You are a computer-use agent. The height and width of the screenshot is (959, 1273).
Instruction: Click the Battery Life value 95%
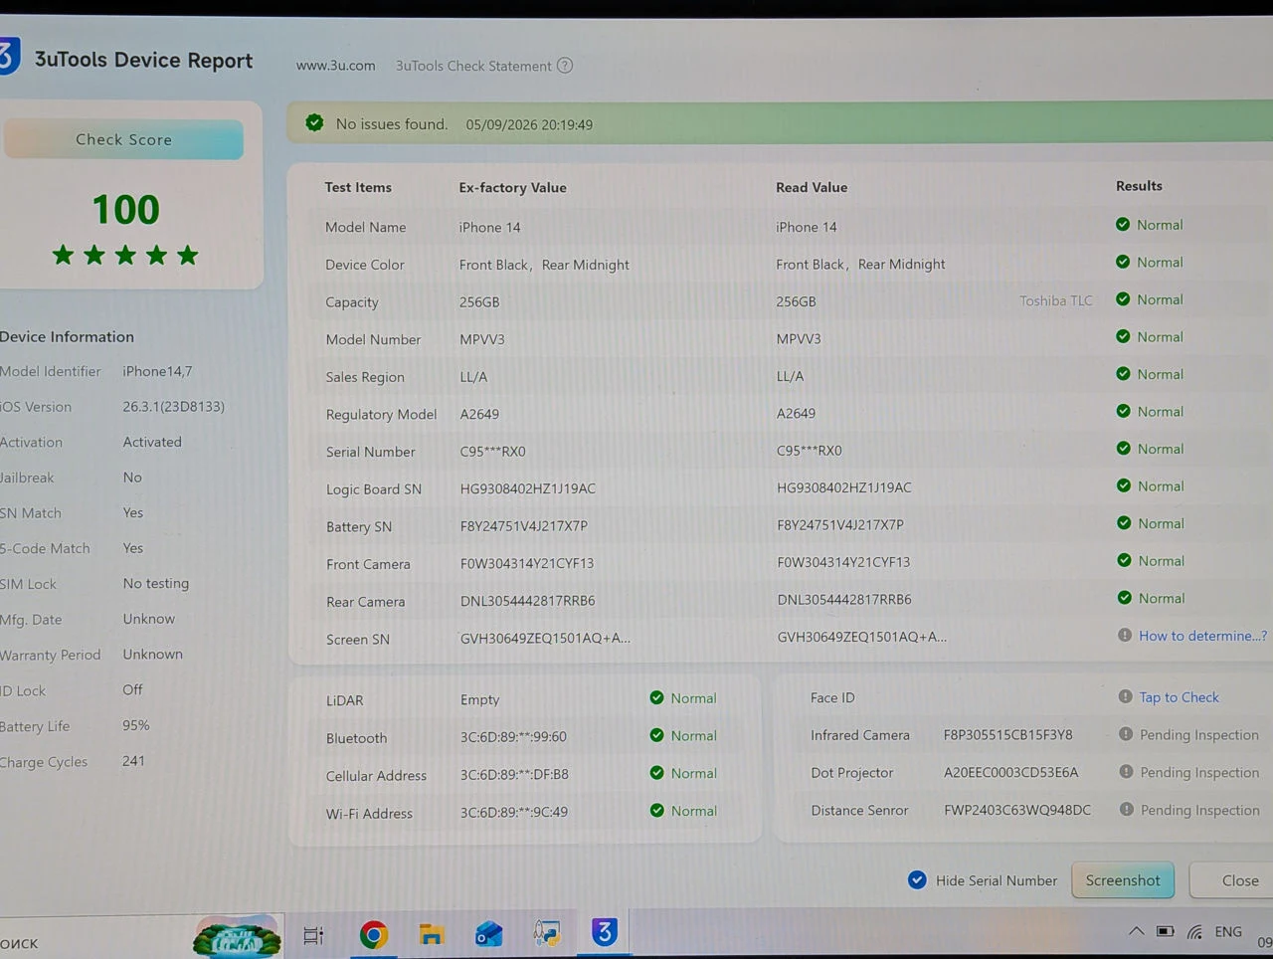pyautogui.click(x=136, y=725)
